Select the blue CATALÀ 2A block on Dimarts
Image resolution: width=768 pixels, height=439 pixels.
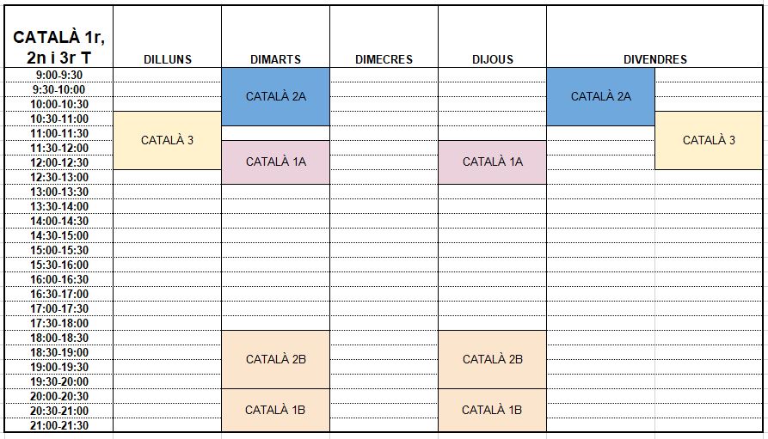tap(276, 97)
